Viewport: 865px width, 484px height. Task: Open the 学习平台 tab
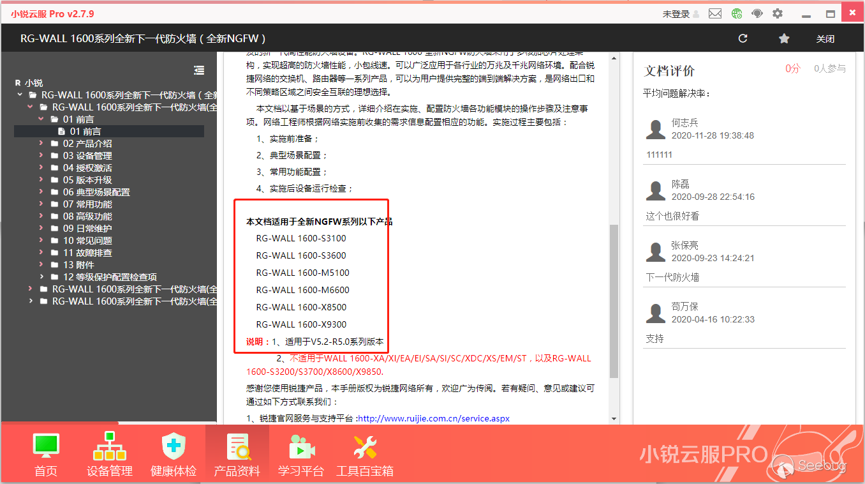(x=301, y=455)
